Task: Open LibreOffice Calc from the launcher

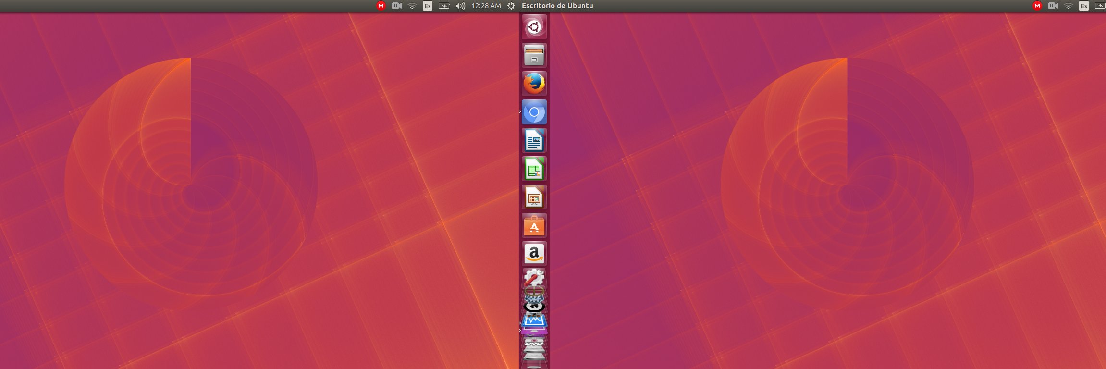Action: pos(534,169)
